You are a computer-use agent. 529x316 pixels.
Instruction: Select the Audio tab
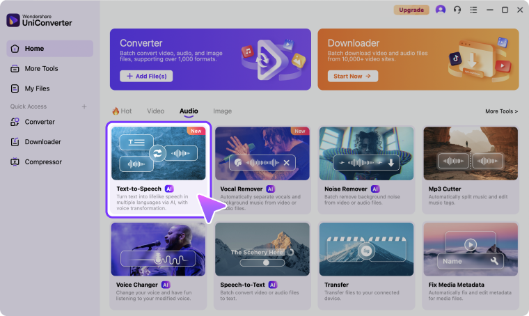click(189, 111)
